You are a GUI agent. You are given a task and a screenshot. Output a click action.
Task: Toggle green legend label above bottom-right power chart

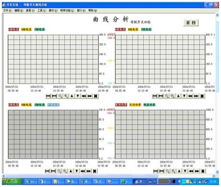pyautogui.click(x=150, y=105)
